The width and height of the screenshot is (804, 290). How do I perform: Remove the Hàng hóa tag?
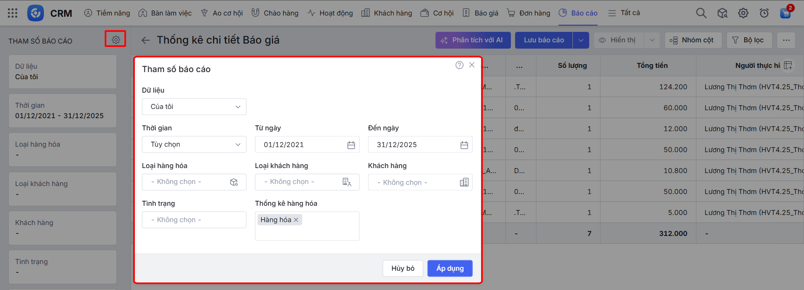[x=296, y=220]
